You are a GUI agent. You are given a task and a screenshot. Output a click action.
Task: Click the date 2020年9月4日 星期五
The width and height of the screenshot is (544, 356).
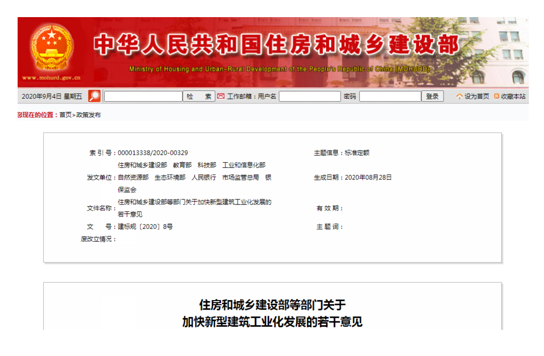pyautogui.click(x=52, y=96)
